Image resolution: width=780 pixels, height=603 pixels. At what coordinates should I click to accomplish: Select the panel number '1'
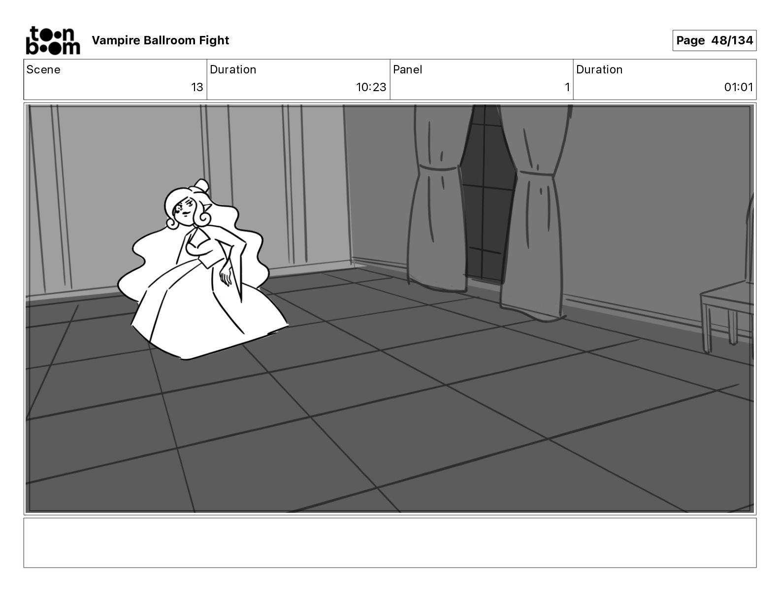[x=567, y=87]
